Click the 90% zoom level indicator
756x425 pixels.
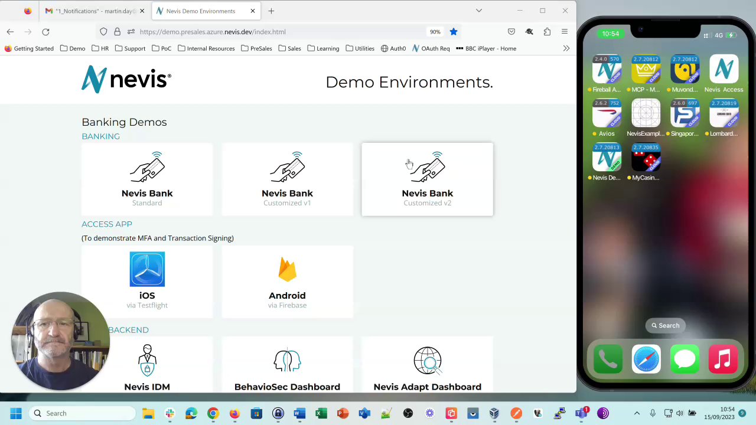(x=435, y=32)
